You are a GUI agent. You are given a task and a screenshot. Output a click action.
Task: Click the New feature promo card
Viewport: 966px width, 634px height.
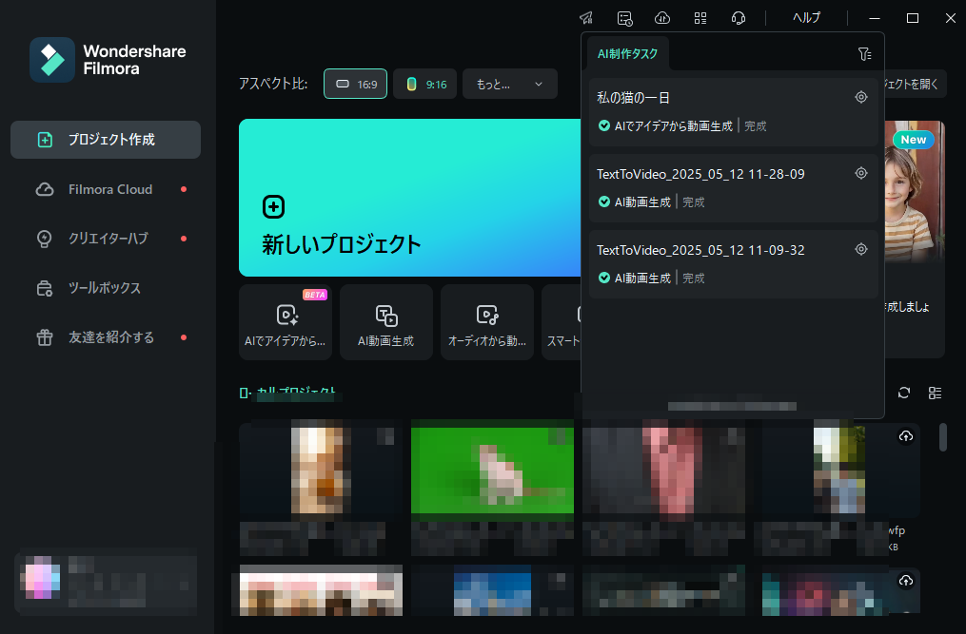click(915, 239)
